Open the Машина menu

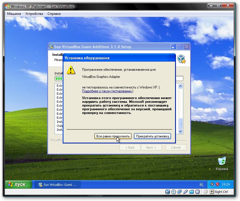[14, 14]
